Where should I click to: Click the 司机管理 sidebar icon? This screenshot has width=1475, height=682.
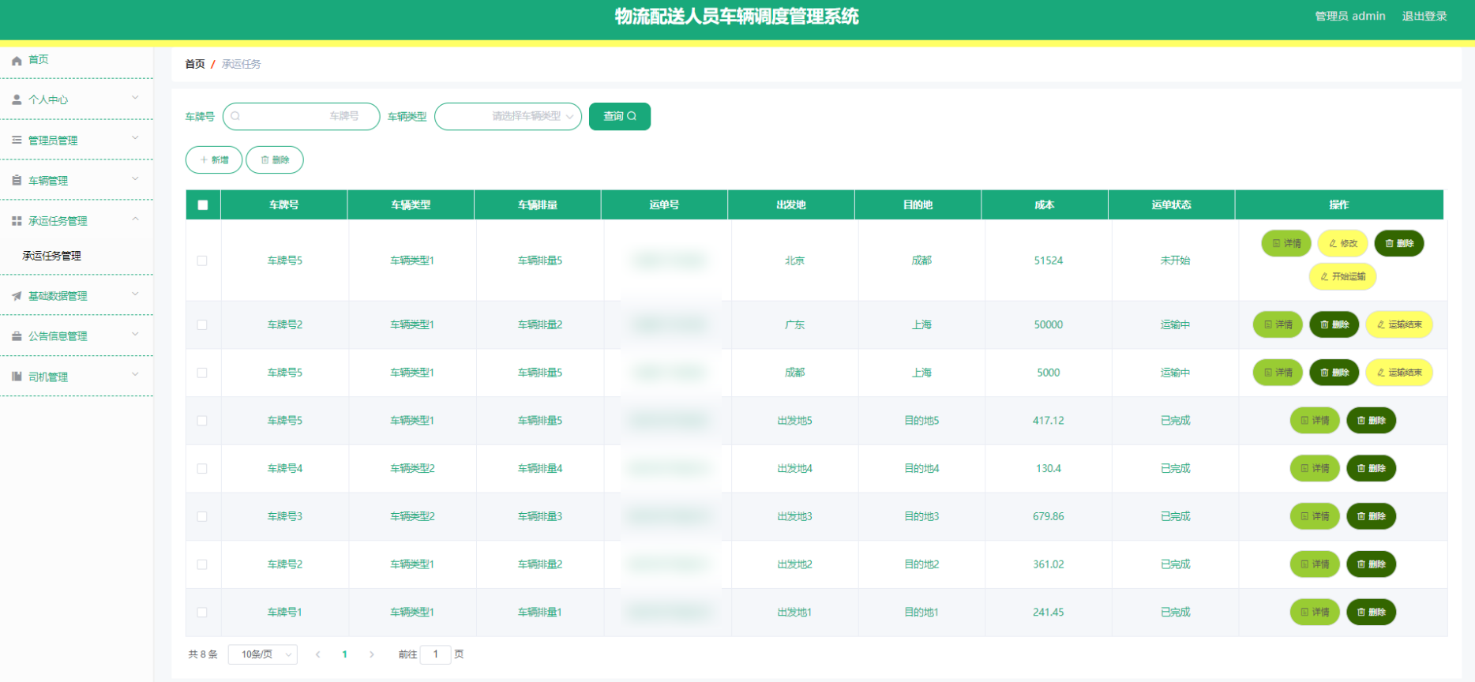17,377
